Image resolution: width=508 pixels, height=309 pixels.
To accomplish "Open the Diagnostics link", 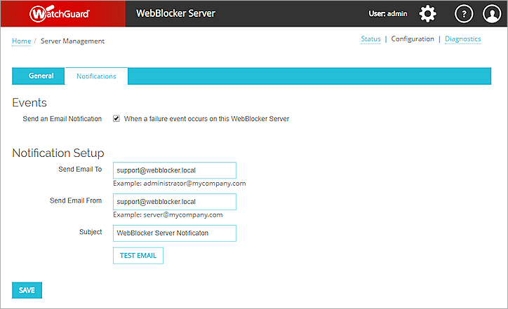I will [x=462, y=39].
